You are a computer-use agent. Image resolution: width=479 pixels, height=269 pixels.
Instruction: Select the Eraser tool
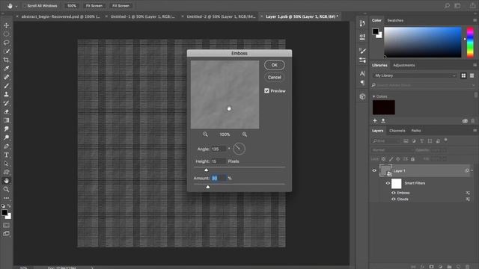click(x=7, y=111)
